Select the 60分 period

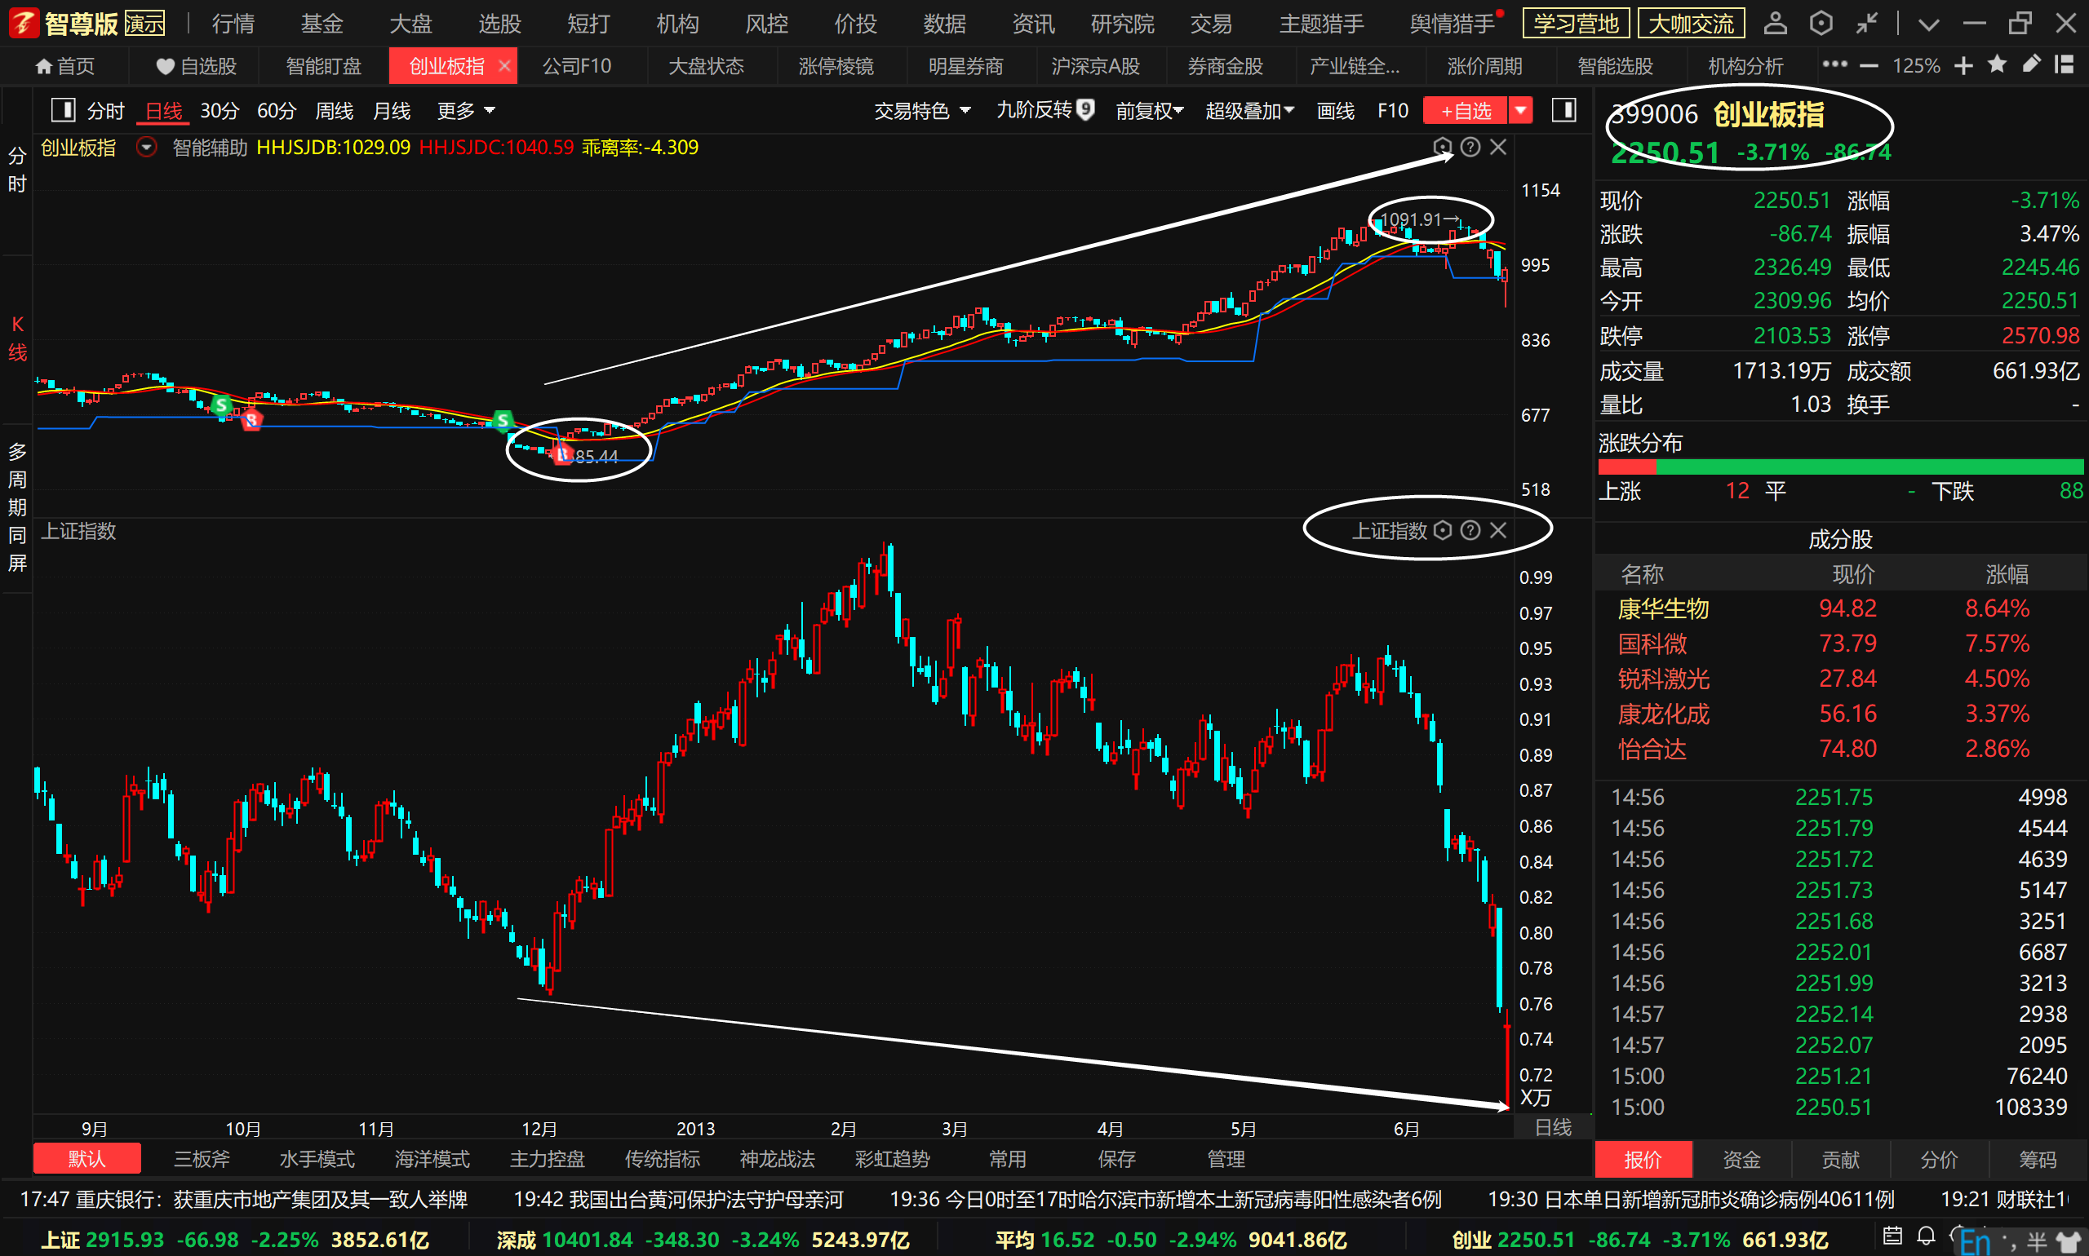(x=276, y=111)
